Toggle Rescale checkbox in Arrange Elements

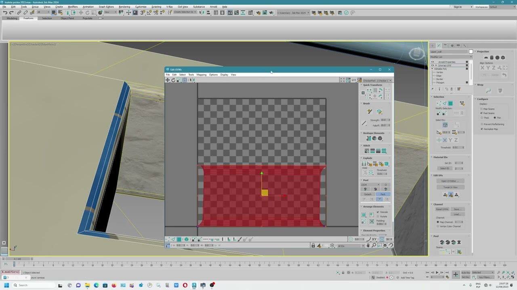(378, 212)
